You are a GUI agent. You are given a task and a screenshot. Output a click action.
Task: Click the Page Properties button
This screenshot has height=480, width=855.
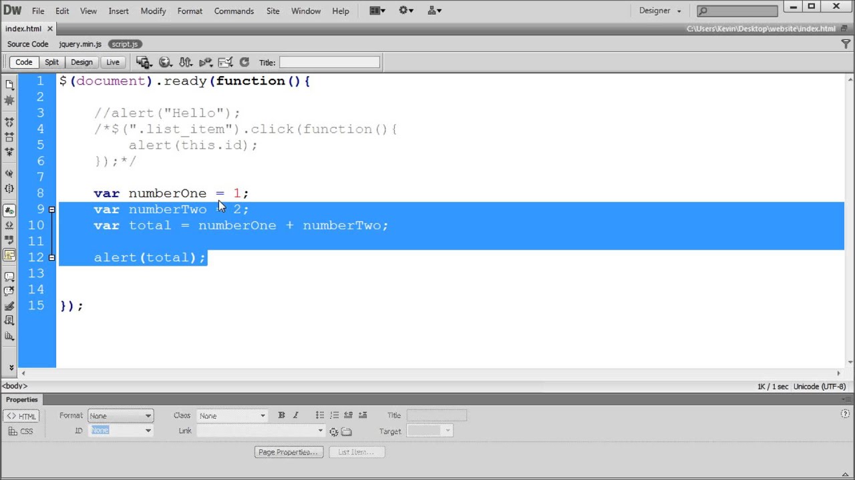289,452
